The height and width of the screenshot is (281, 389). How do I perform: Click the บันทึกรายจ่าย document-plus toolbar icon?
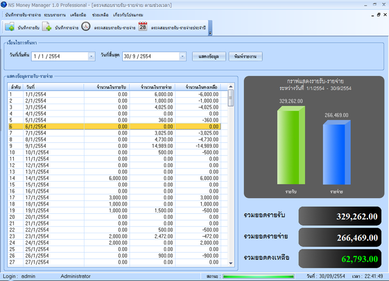[47, 27]
